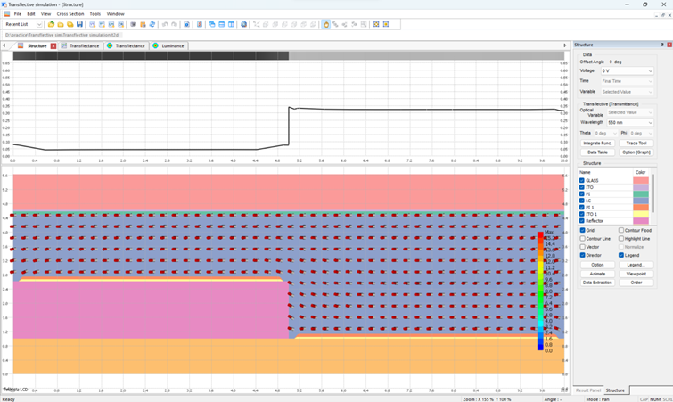Switch to the Luminance tab
Viewport: 673px width, 402px height.
tap(169, 46)
